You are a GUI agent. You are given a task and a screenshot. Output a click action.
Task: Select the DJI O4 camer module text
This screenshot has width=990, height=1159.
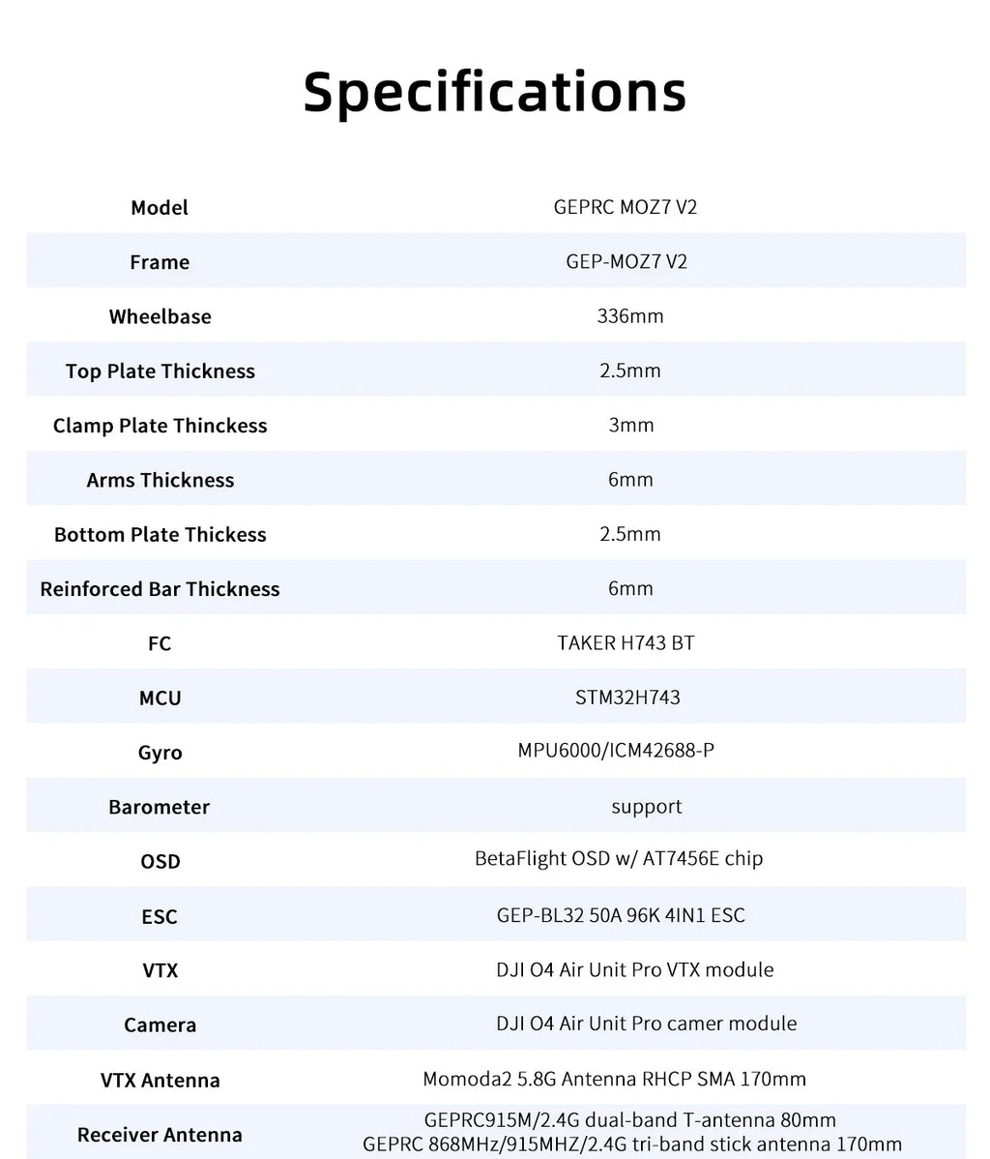click(x=647, y=1024)
